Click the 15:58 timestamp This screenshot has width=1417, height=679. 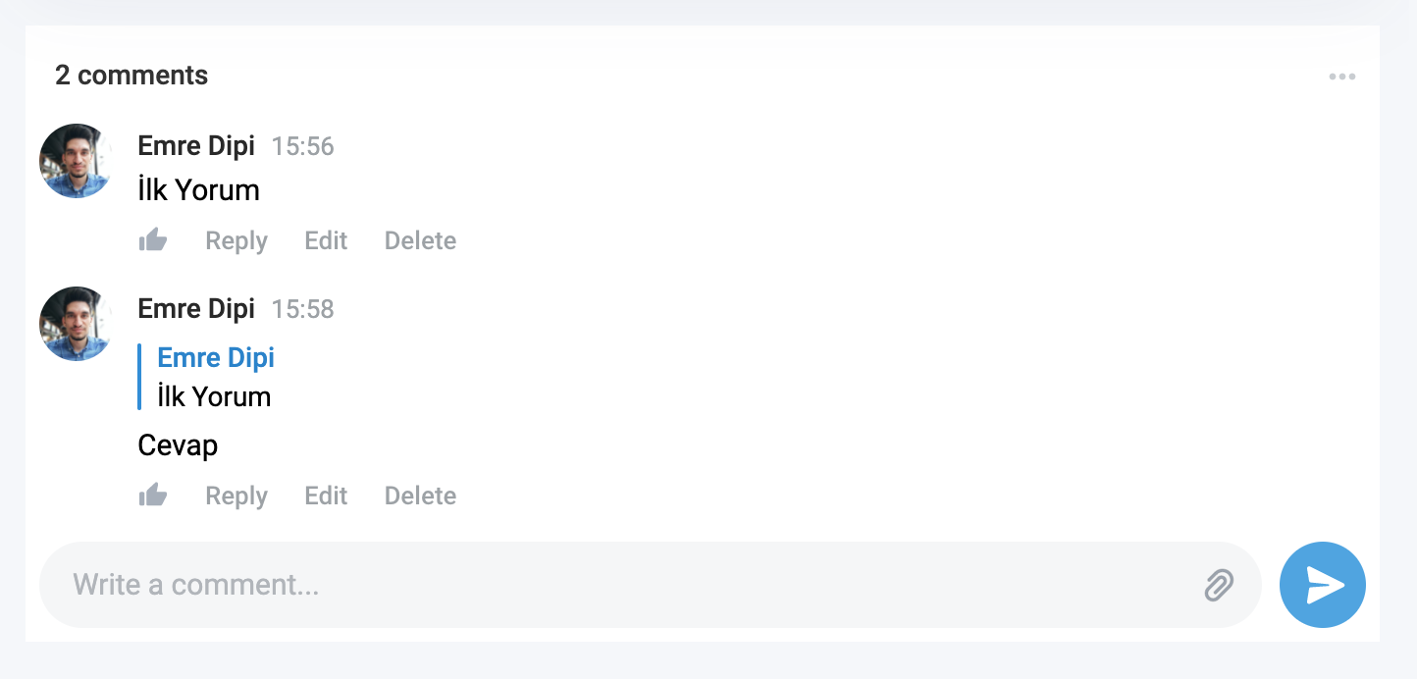(x=302, y=310)
